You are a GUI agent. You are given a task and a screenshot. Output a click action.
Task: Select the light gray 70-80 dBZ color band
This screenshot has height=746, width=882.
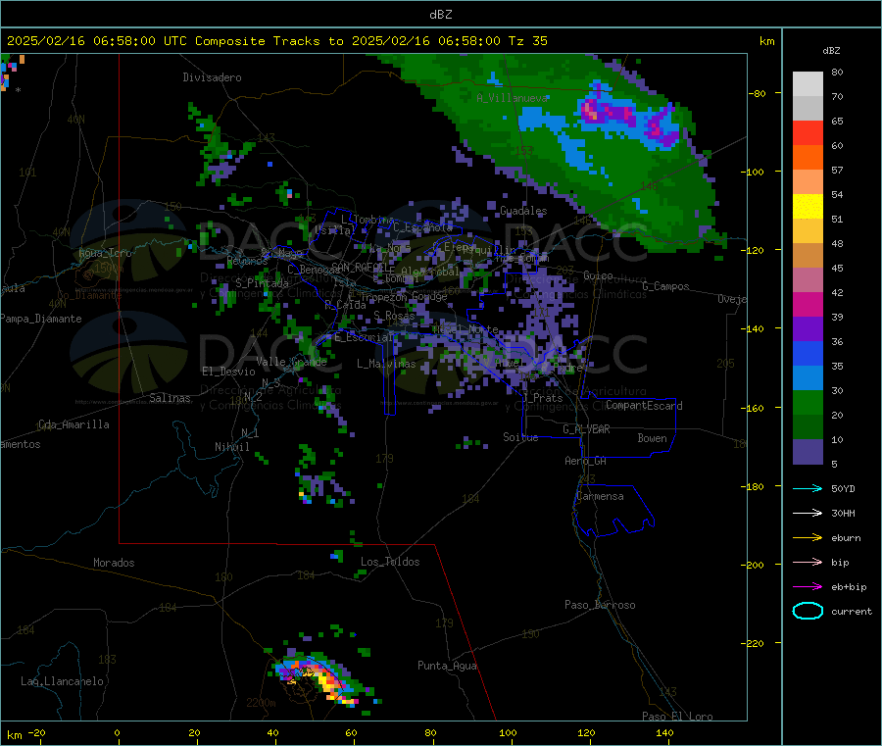[808, 84]
